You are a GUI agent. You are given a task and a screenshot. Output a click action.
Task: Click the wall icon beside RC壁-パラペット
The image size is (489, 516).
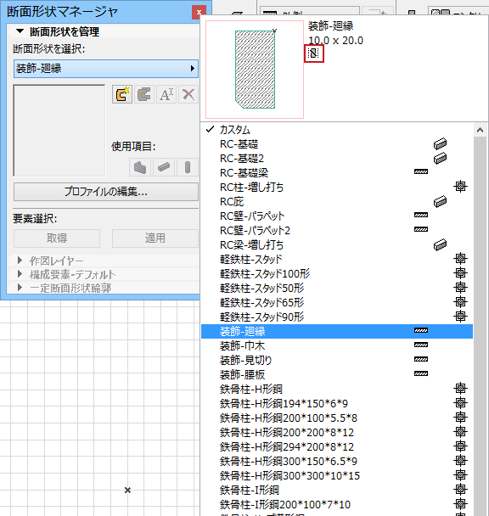tap(421, 216)
